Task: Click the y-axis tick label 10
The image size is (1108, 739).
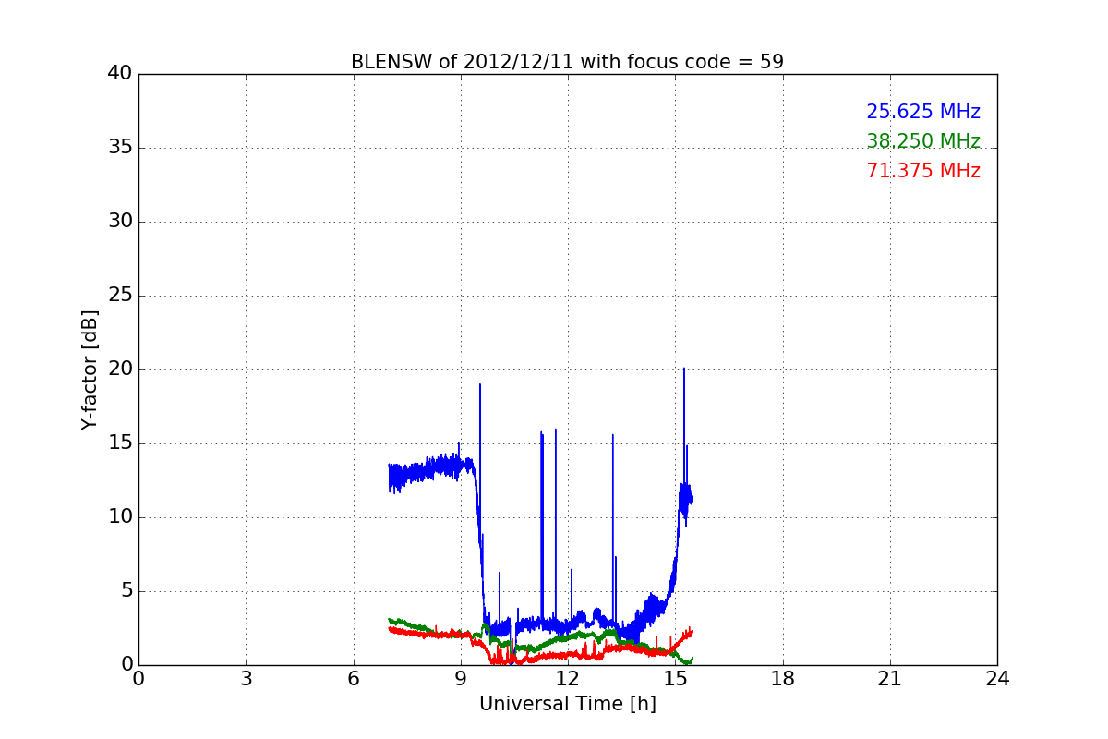Action: pyautogui.click(x=120, y=517)
